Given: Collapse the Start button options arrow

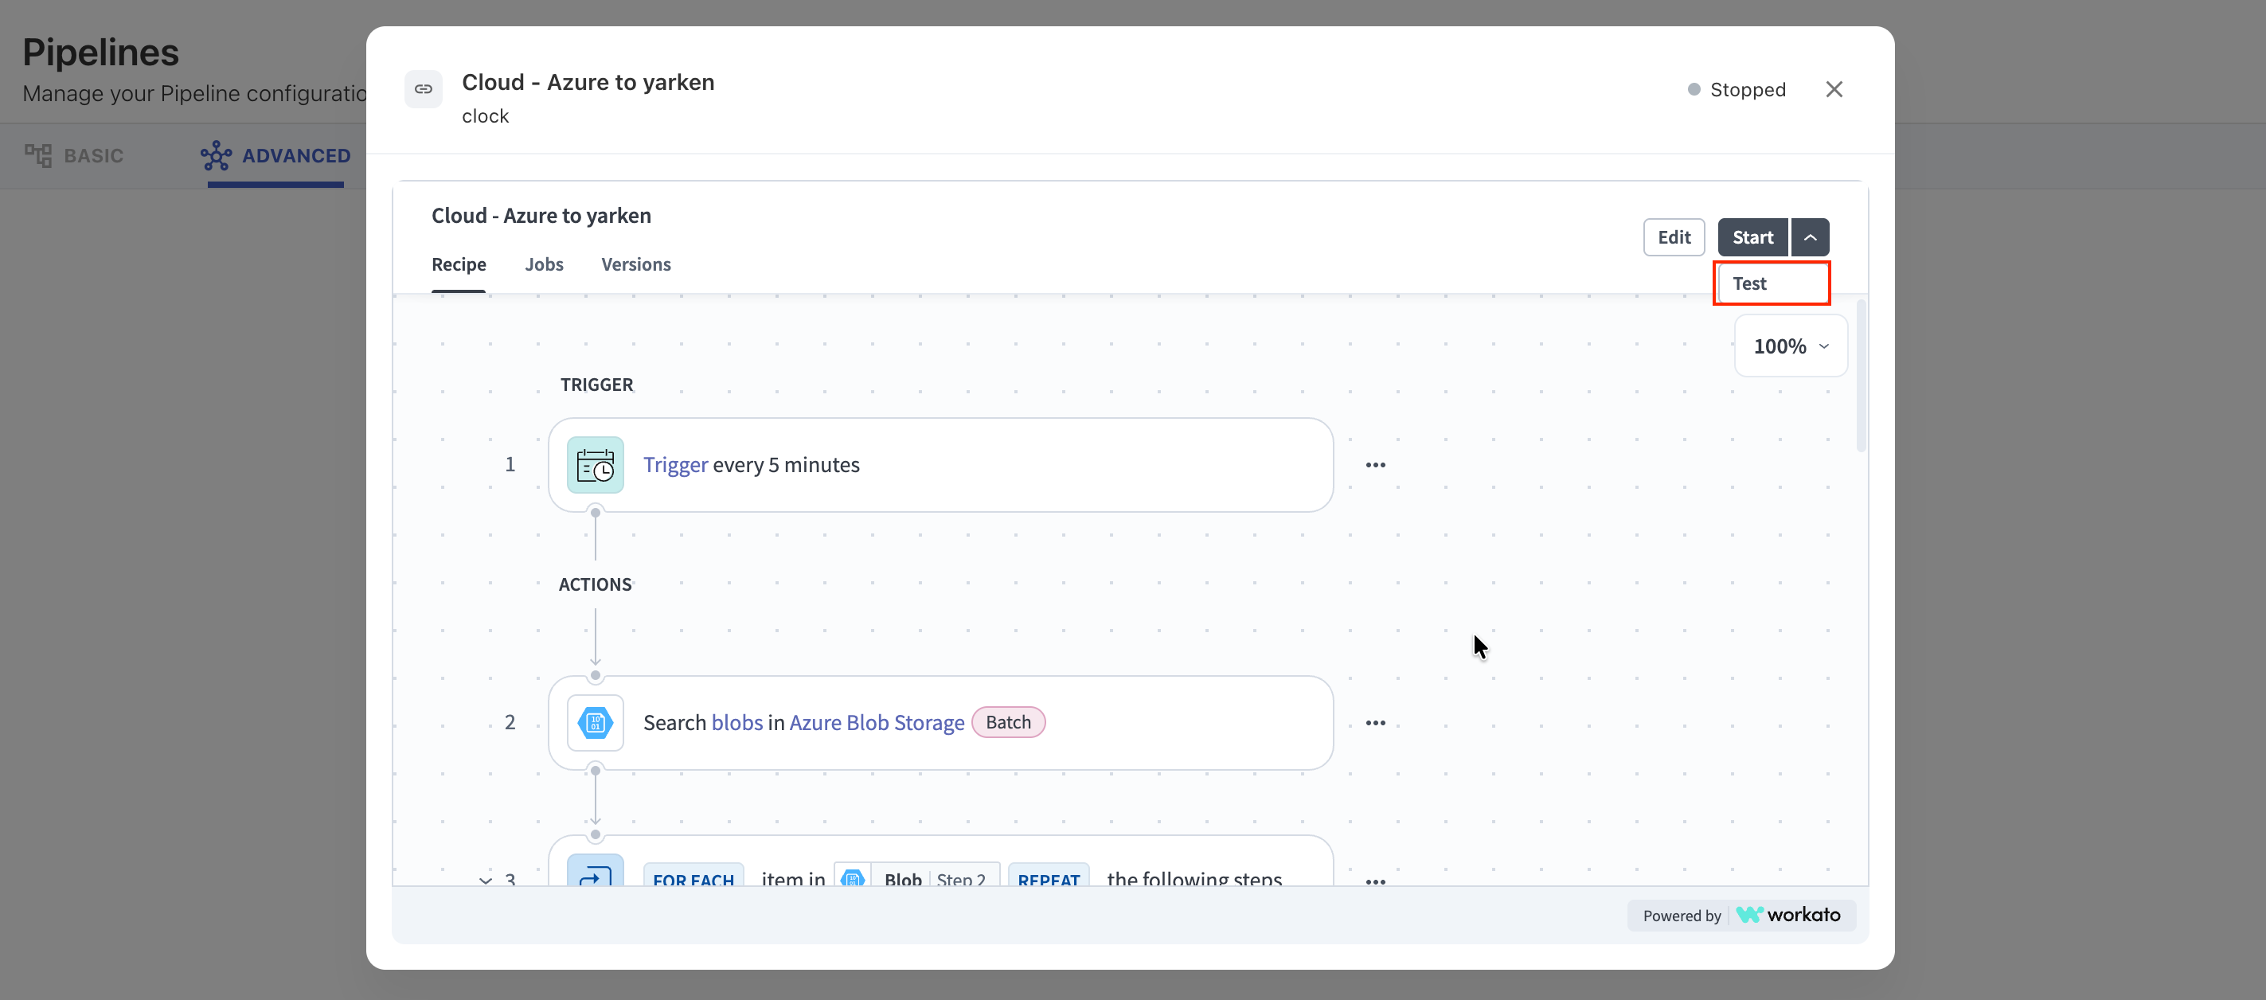Looking at the screenshot, I should [x=1811, y=237].
